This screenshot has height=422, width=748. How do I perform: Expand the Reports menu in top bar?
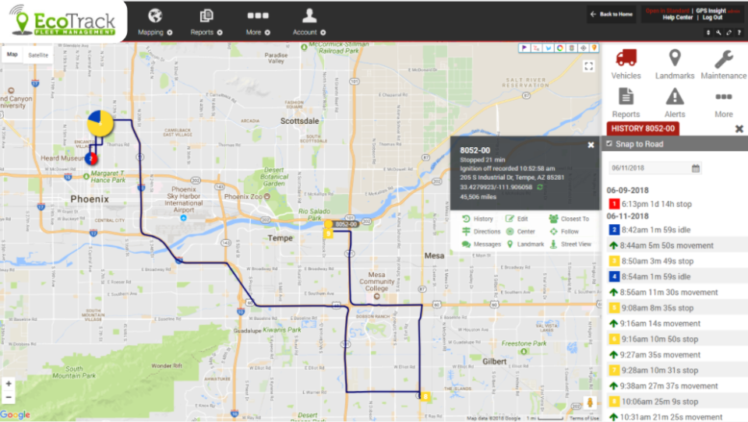click(206, 23)
